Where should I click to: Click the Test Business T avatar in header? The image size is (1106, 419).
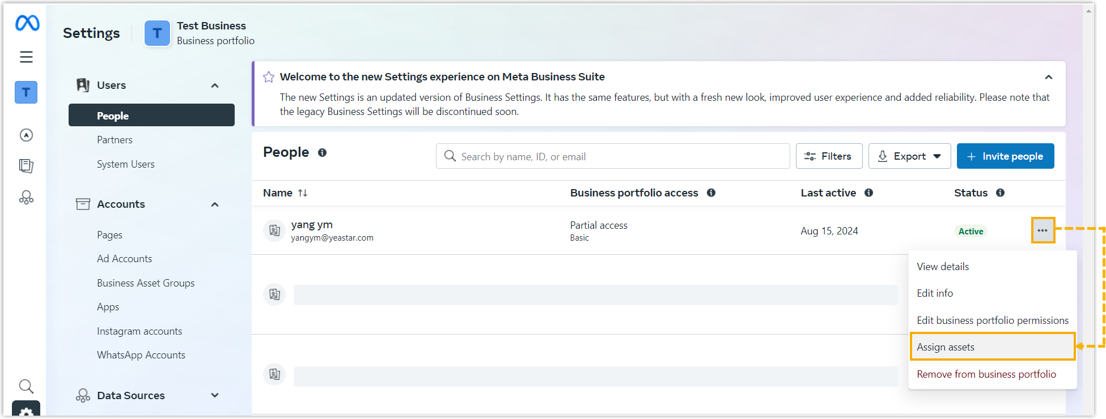pyautogui.click(x=157, y=33)
